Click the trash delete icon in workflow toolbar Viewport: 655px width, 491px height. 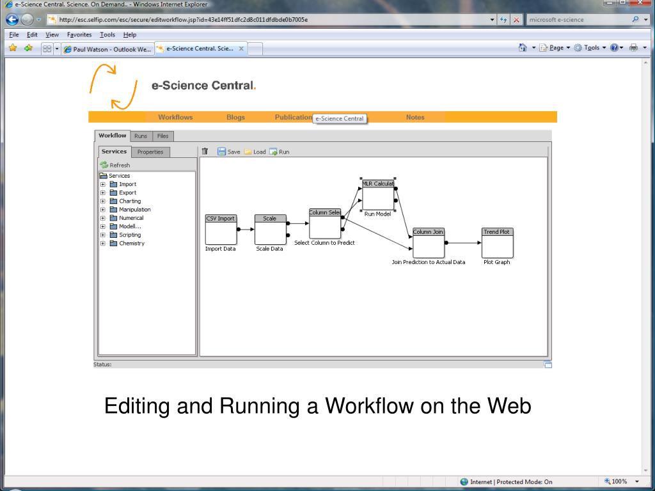(x=205, y=151)
